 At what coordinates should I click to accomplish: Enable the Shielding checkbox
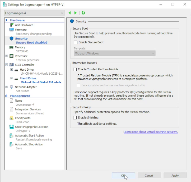click(75, 118)
